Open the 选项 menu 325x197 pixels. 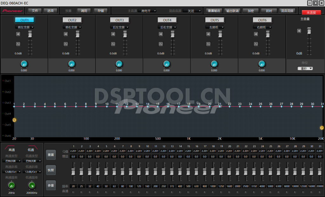click(x=50, y=10)
